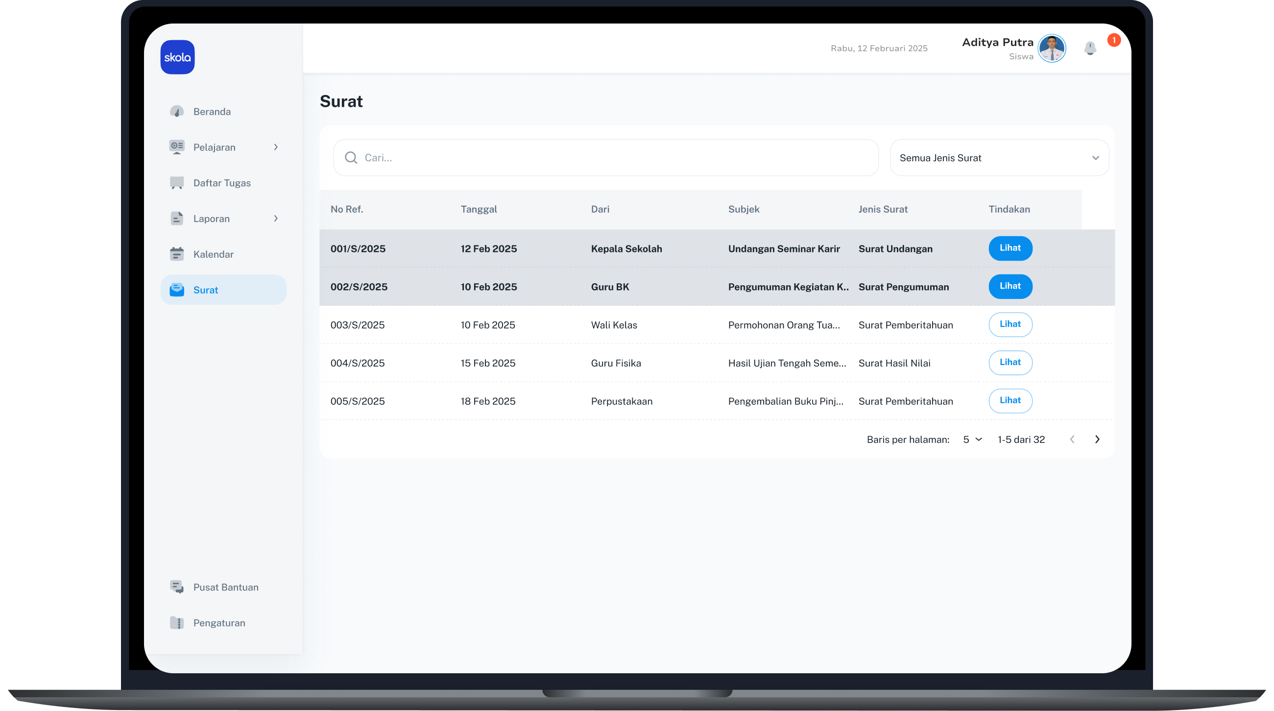This screenshot has width=1274, height=711.
Task: Go to previous page arrow
Action: [x=1071, y=440]
